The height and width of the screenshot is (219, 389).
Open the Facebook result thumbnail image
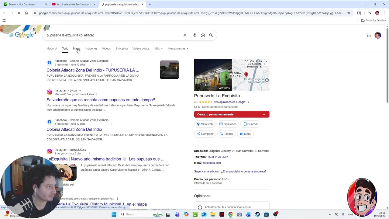click(x=169, y=70)
